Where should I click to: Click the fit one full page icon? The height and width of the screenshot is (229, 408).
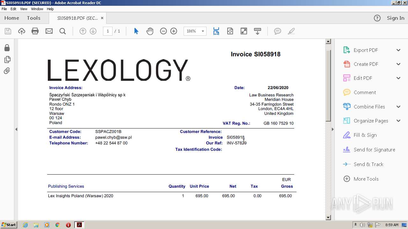tap(230, 31)
